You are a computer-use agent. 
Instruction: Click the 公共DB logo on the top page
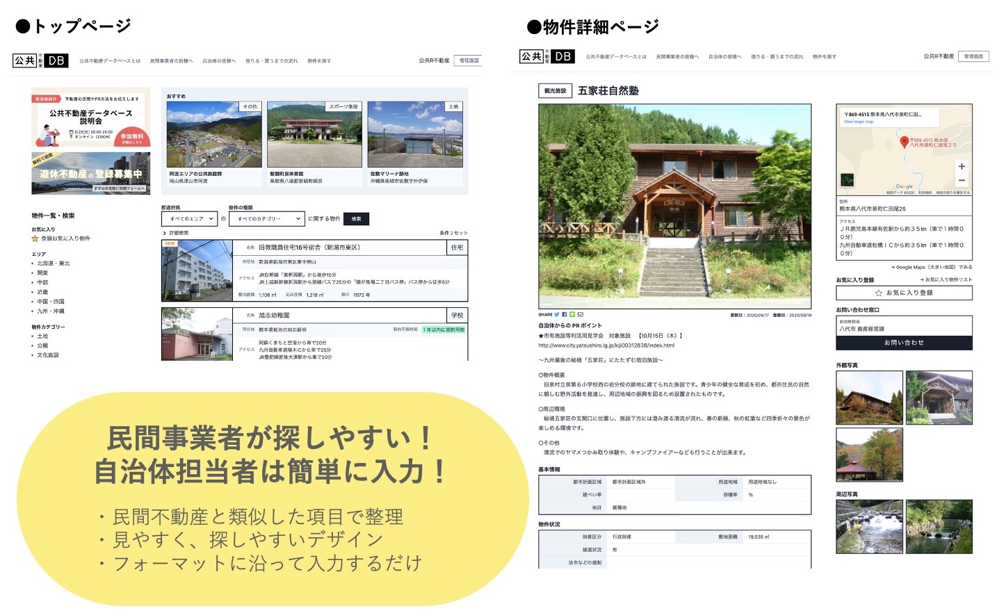pyautogui.click(x=40, y=60)
